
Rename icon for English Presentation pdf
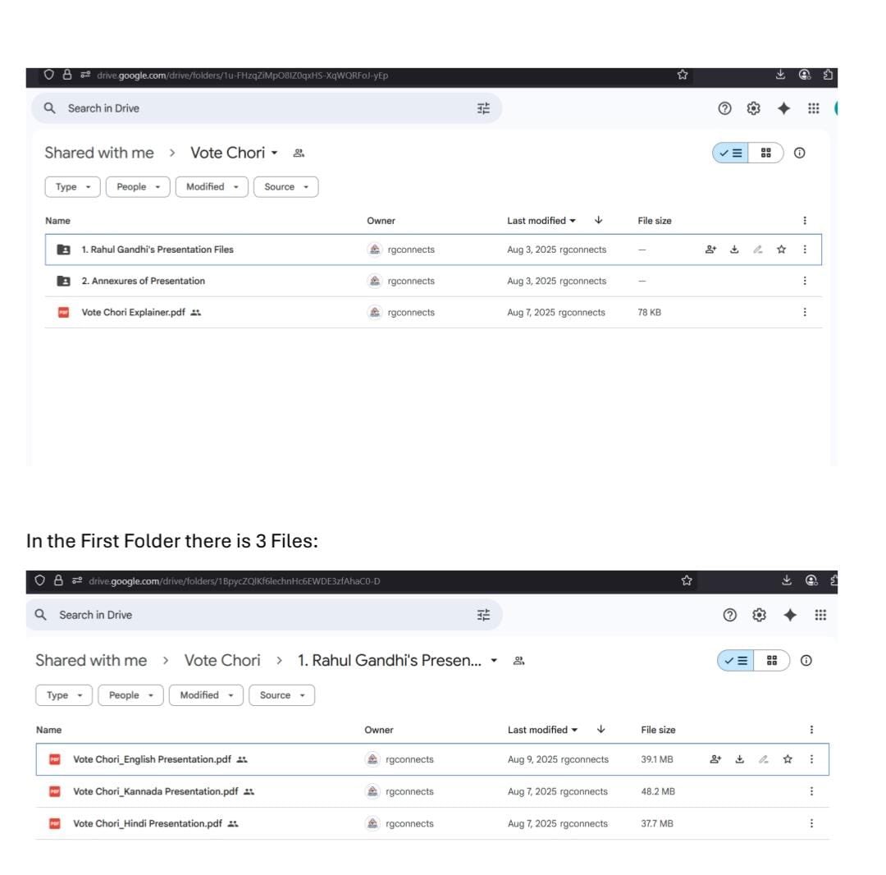(x=764, y=759)
